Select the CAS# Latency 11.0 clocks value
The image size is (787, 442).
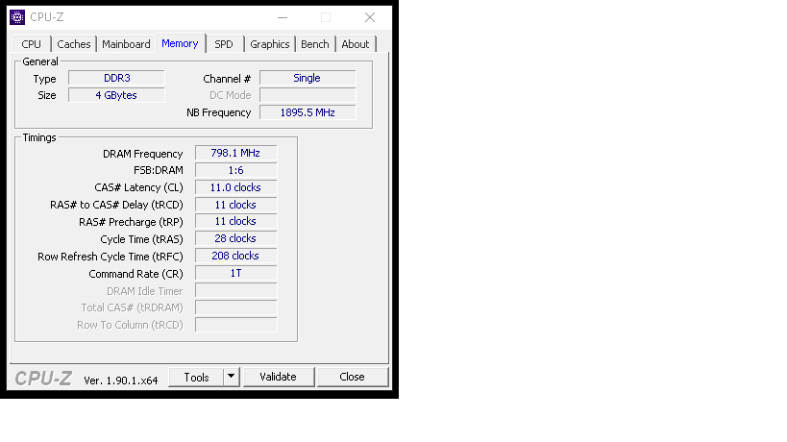(x=235, y=187)
